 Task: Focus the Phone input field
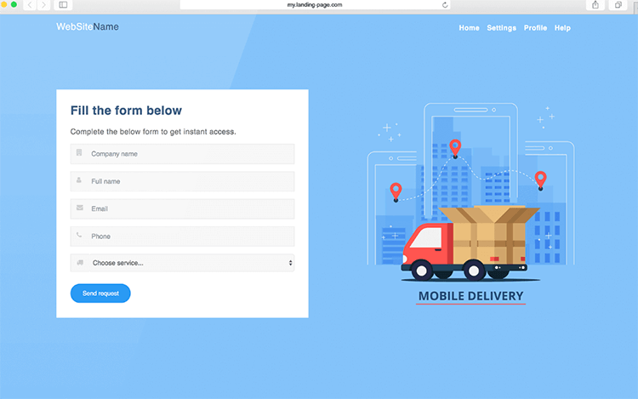pos(182,237)
